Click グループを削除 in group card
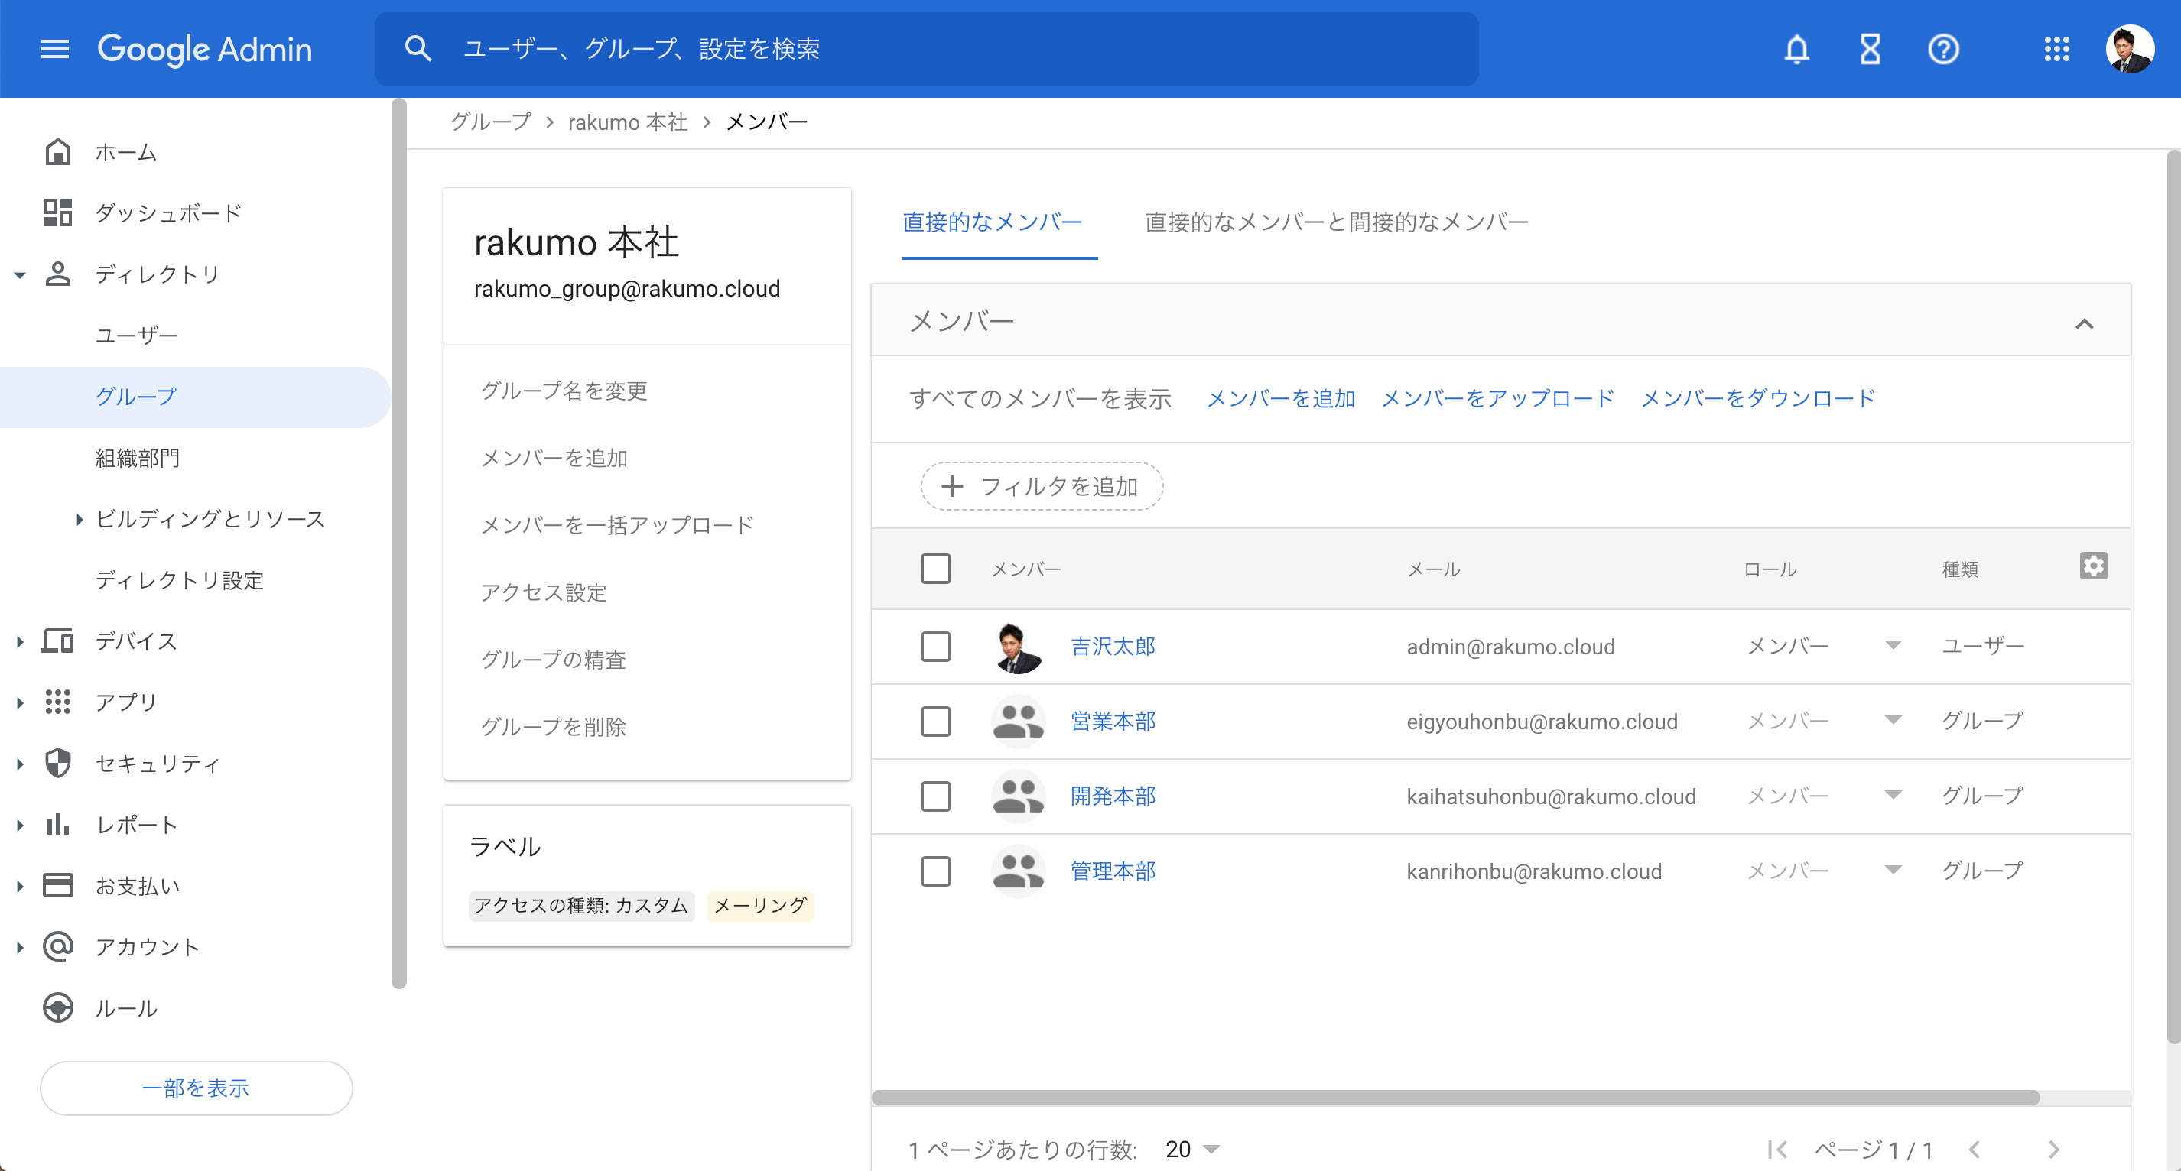The image size is (2181, 1171). coord(553,726)
